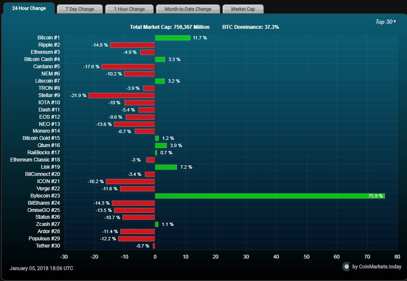Click the Bitcoin Cash 3.3 % green bar
The image size is (407, 281).
tap(160, 59)
